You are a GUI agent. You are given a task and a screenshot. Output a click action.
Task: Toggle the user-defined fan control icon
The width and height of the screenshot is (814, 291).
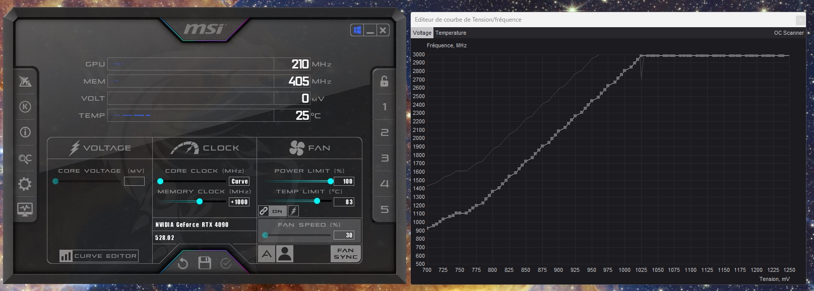[285, 254]
